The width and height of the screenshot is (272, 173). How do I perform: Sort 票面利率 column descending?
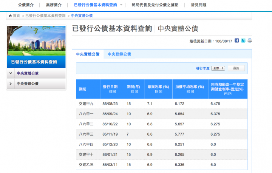tap(161, 92)
